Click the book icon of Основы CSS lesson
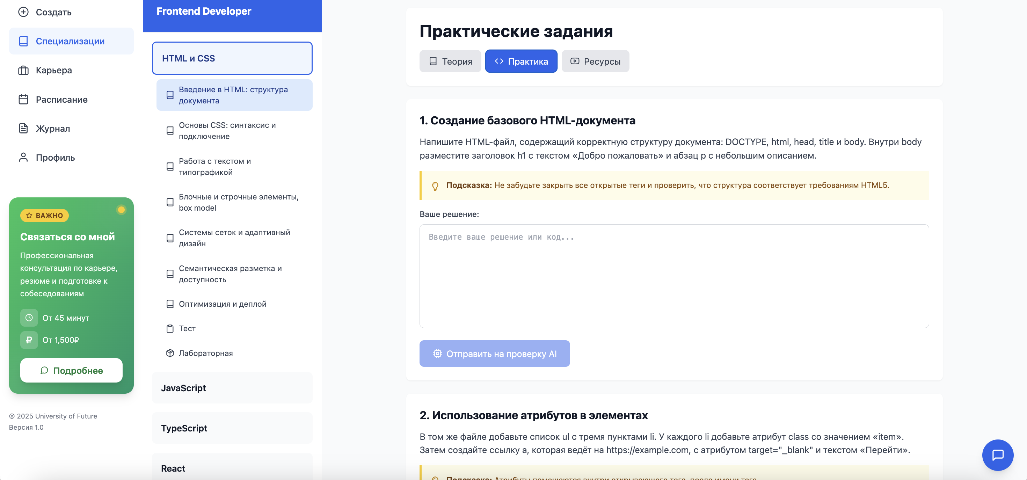The height and width of the screenshot is (480, 1027). coord(170,131)
